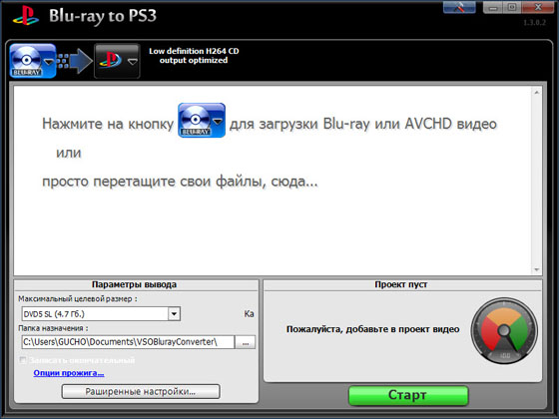Viewport: 559px width, 419px height.
Task: Click the quality gauge meter
Action: tap(504, 331)
